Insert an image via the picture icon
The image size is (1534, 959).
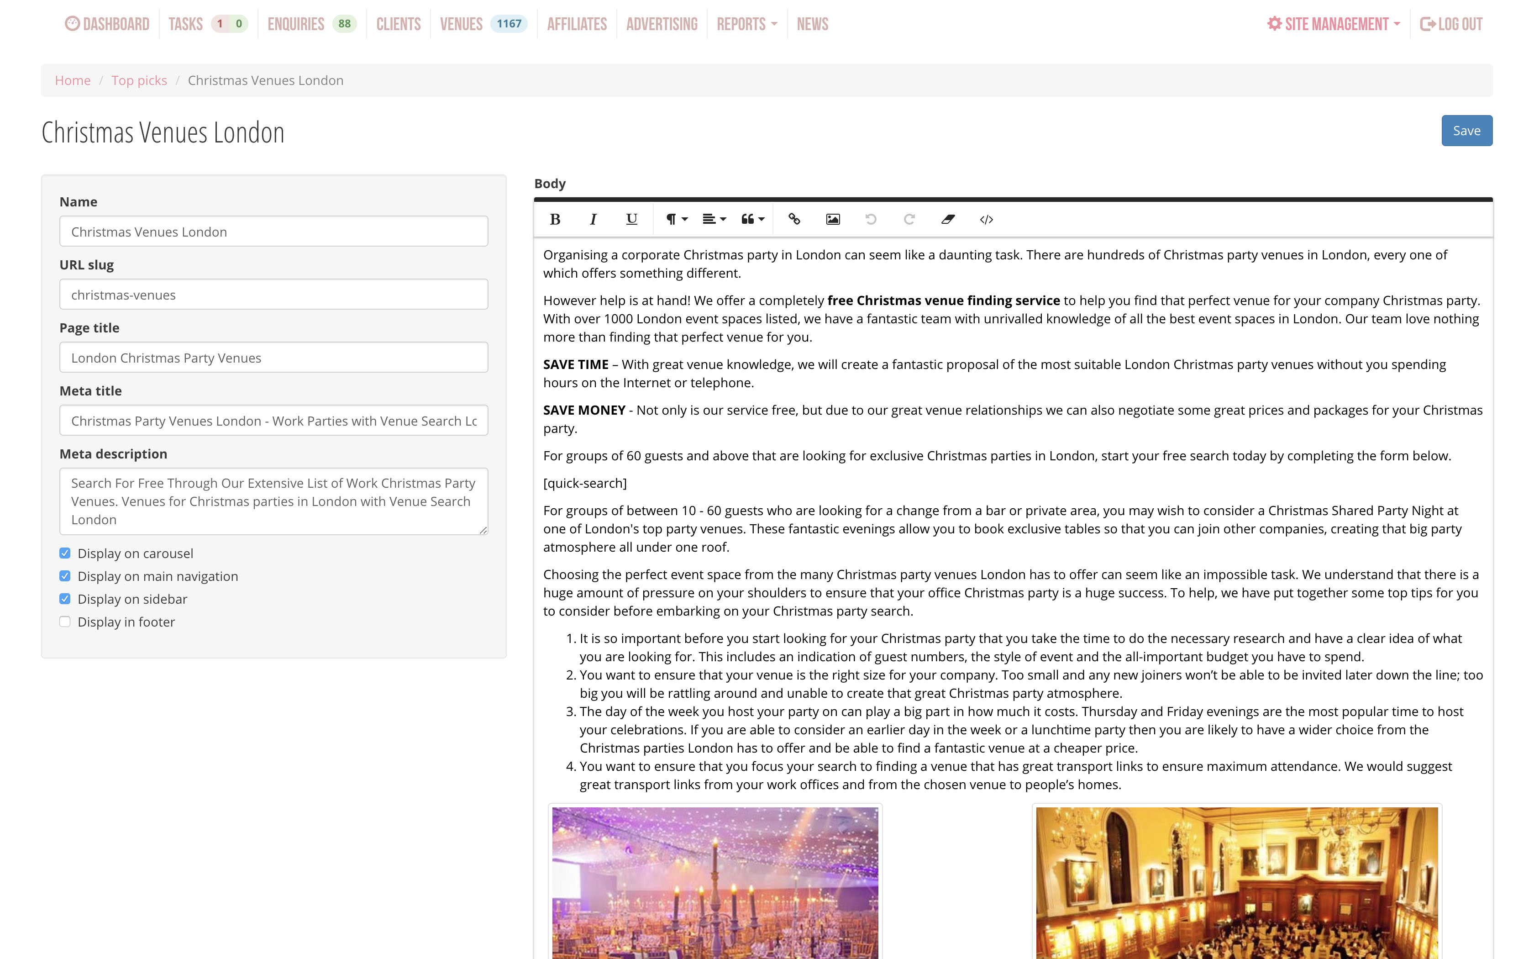[x=833, y=220]
